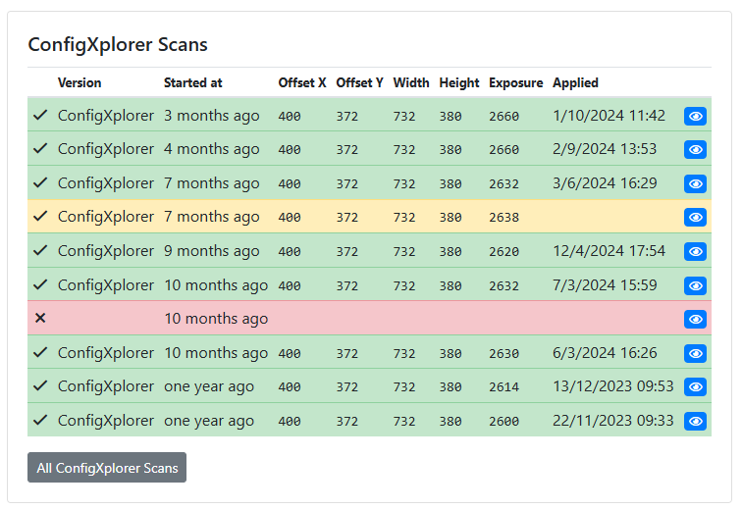
Task: View scan applied 22/11/2023 09:33
Action: coord(695,421)
